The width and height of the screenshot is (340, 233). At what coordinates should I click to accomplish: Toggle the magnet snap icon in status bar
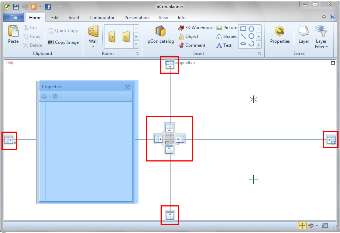[x=311, y=226]
